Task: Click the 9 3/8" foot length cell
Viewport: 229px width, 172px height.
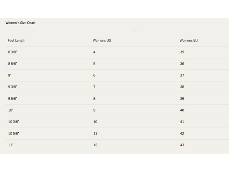Action: coord(12,87)
